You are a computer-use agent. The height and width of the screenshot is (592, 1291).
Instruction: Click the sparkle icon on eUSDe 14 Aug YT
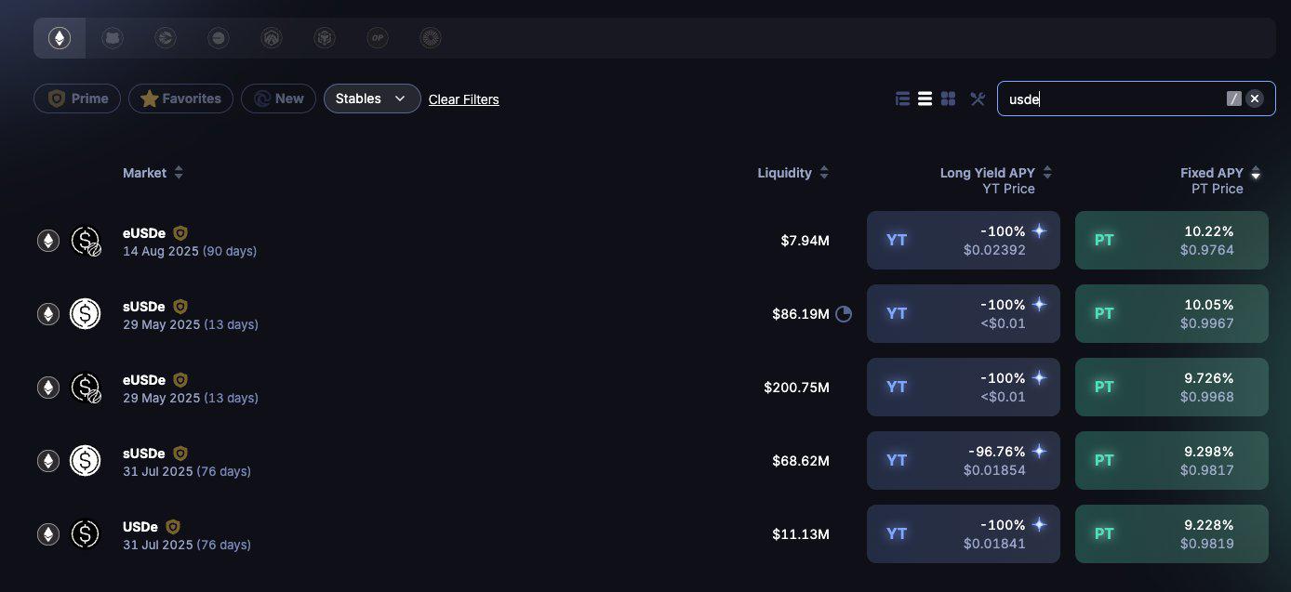[1039, 231]
